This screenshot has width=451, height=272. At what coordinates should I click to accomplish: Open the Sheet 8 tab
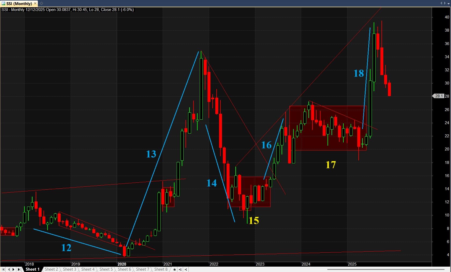[x=161, y=269]
